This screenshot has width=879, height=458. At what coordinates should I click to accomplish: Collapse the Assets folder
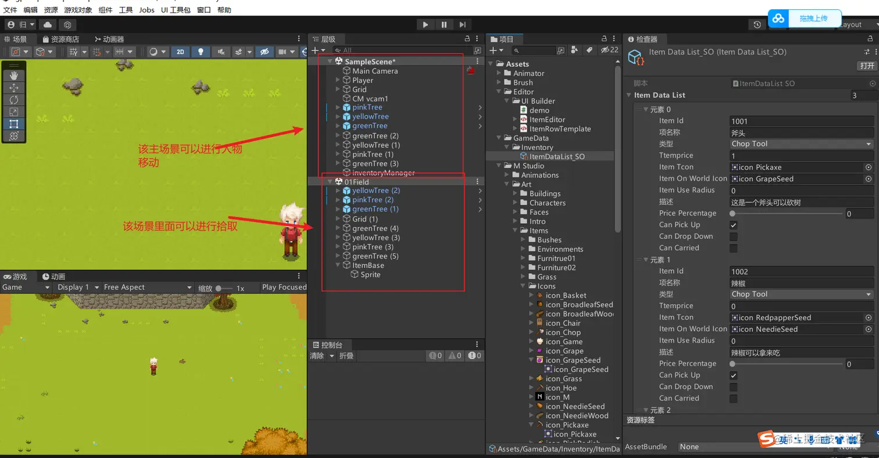(x=491, y=64)
